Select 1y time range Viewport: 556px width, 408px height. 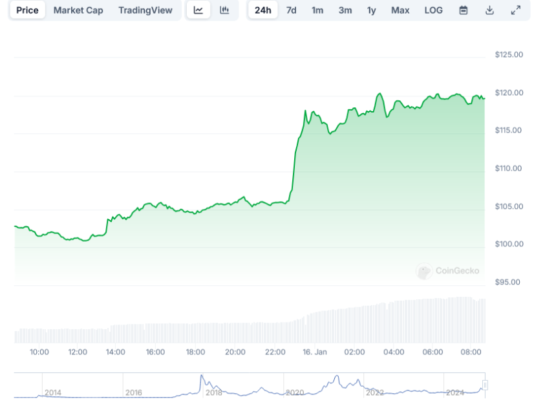372,10
